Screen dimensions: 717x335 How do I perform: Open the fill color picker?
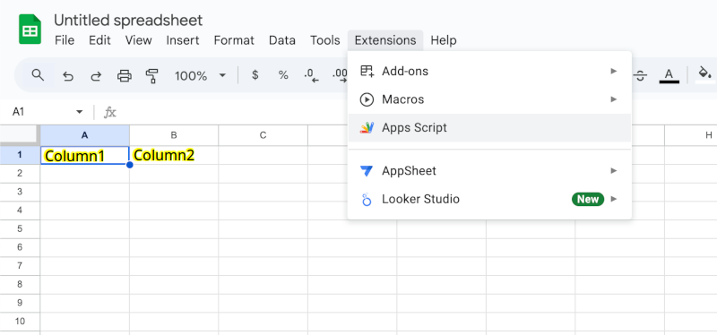pos(704,75)
